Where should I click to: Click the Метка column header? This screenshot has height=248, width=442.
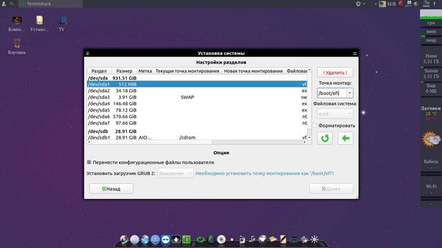click(145, 71)
